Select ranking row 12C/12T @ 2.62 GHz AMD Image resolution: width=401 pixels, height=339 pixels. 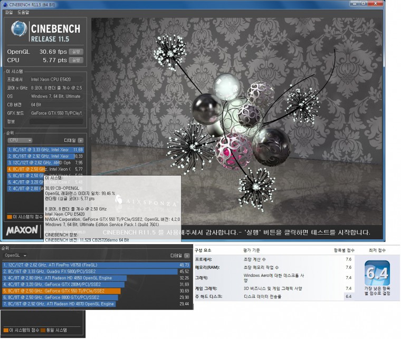pyautogui.click(x=45, y=162)
